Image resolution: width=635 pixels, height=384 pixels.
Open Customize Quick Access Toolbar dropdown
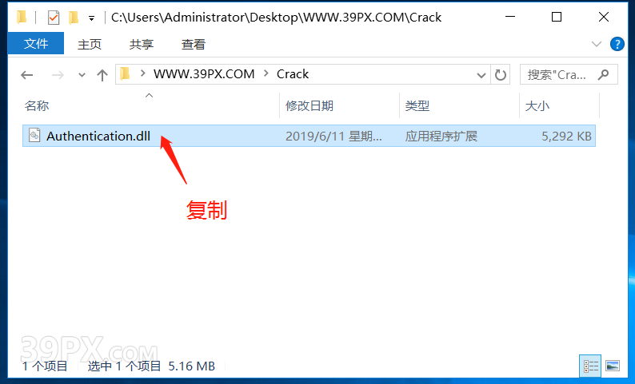pos(91,18)
